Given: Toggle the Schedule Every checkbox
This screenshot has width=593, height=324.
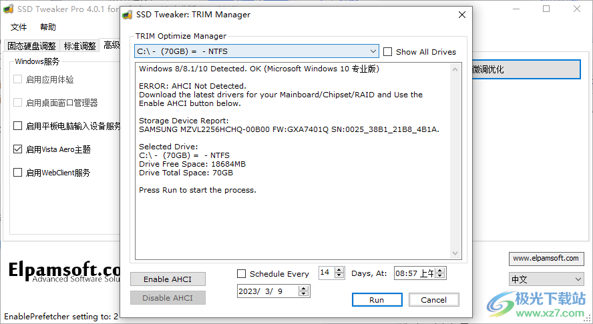Looking at the screenshot, I should [241, 273].
